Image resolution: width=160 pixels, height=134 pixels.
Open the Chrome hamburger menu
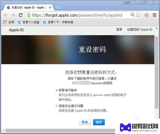point(155,15)
